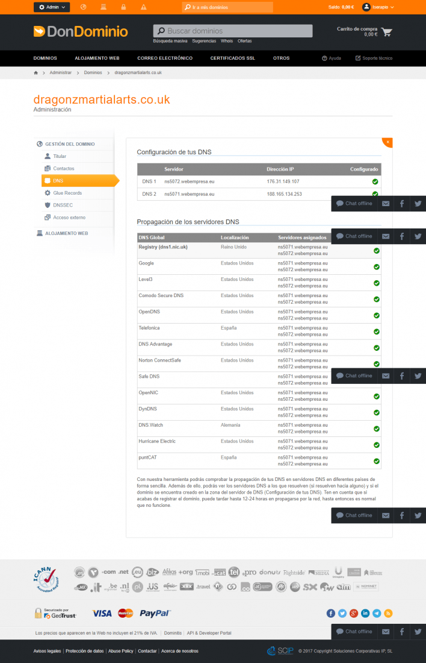Click green check for Level3 row
This screenshot has width=426, height=663.
pos(377,283)
